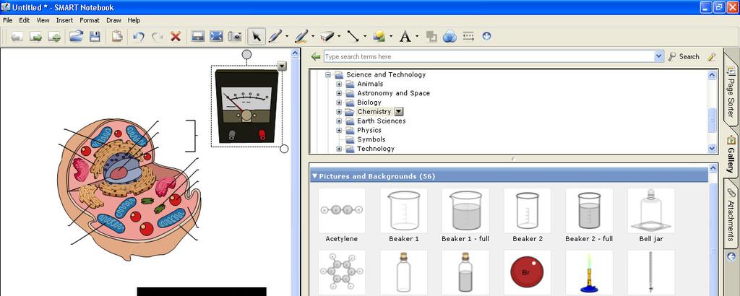
Task: Click the search terms input field
Action: (x=489, y=56)
